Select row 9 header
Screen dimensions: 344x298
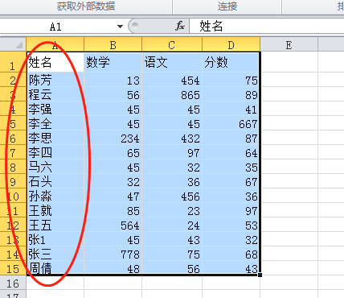pos(13,182)
